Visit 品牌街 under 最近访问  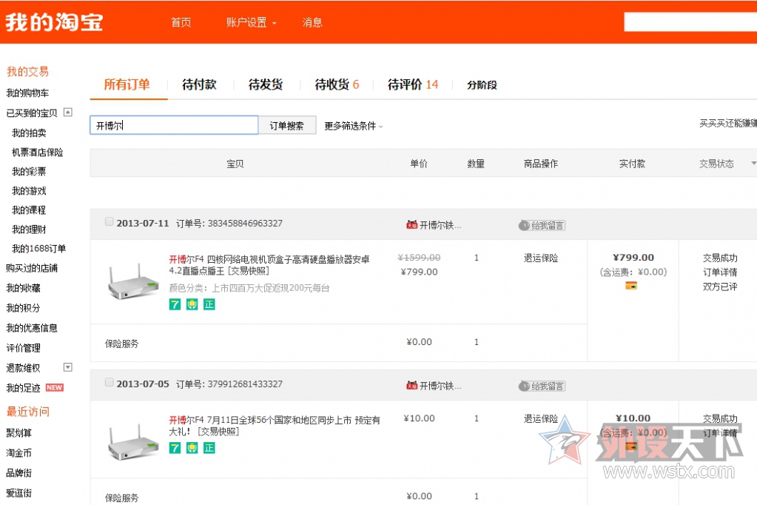(x=18, y=472)
